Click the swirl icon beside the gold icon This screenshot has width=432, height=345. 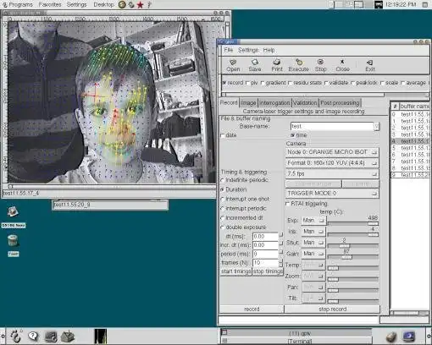[131, 4]
